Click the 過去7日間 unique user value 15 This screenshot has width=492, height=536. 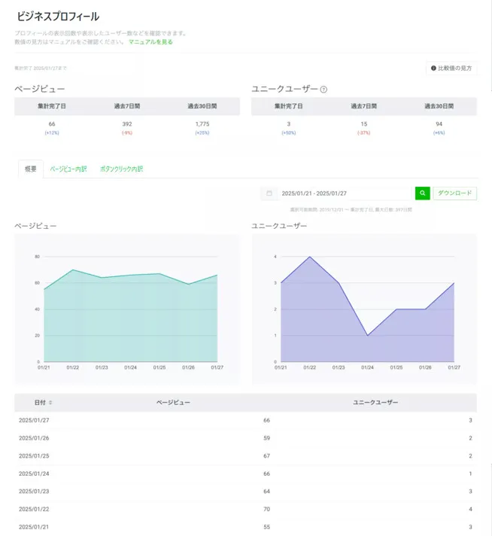[363, 123]
